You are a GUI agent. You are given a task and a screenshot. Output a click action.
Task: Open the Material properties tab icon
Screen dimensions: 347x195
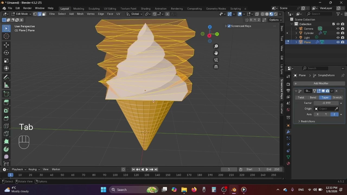click(x=288, y=163)
